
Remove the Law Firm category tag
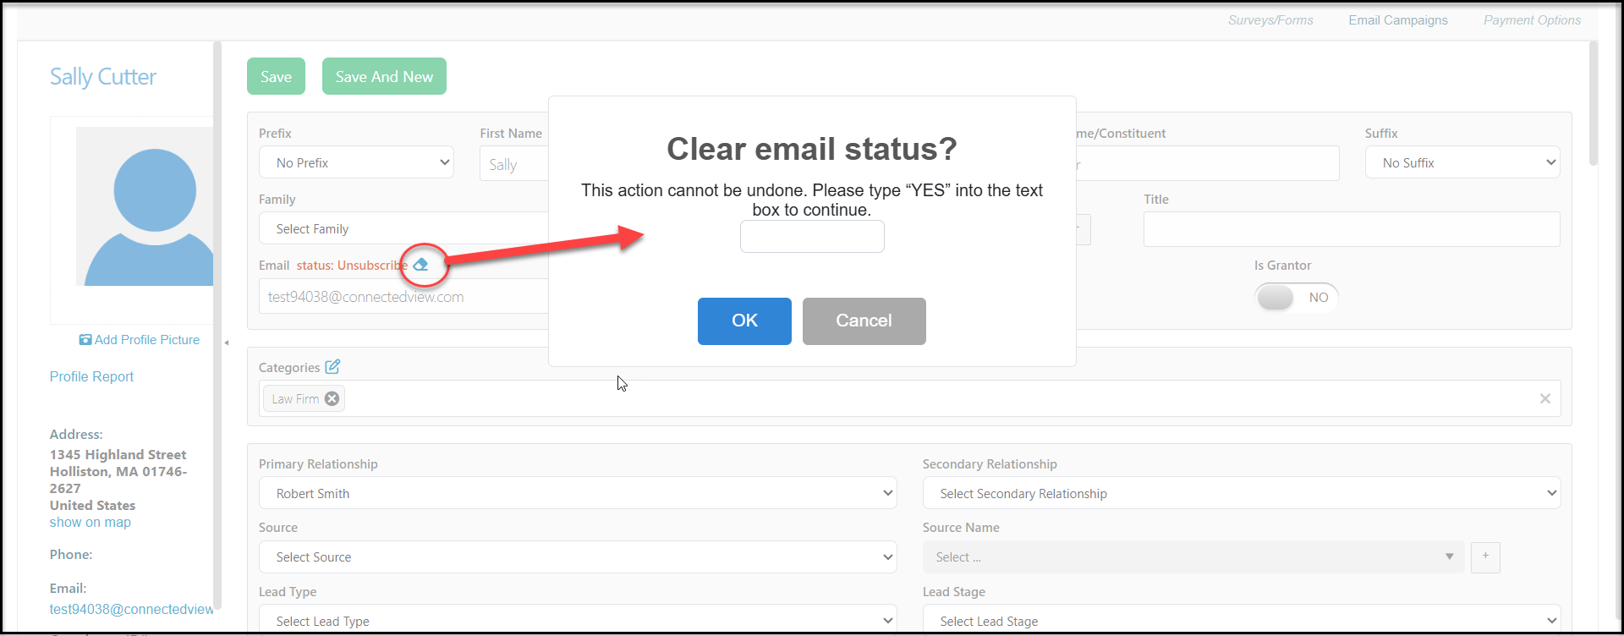coord(332,398)
